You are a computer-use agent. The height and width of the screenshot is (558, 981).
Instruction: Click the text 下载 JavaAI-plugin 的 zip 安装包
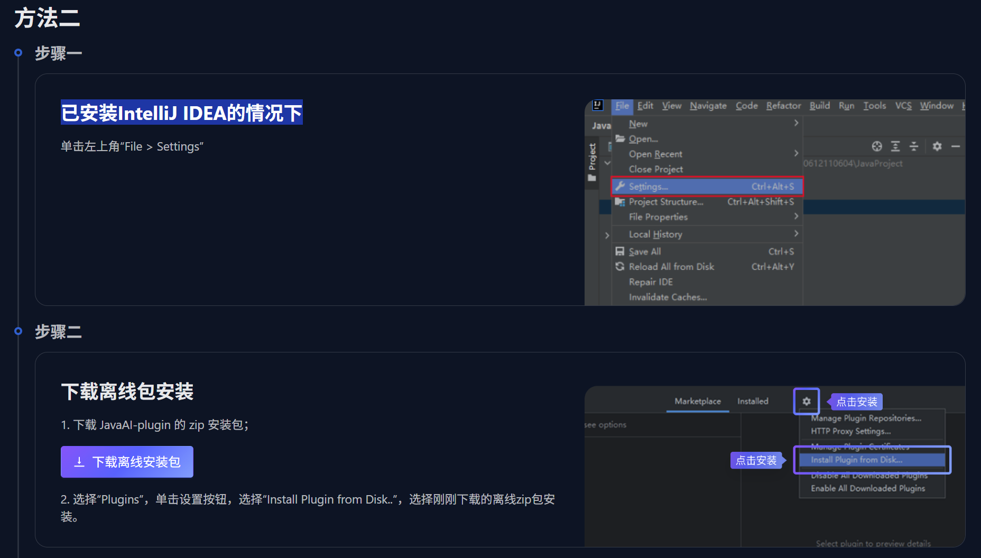click(x=161, y=425)
